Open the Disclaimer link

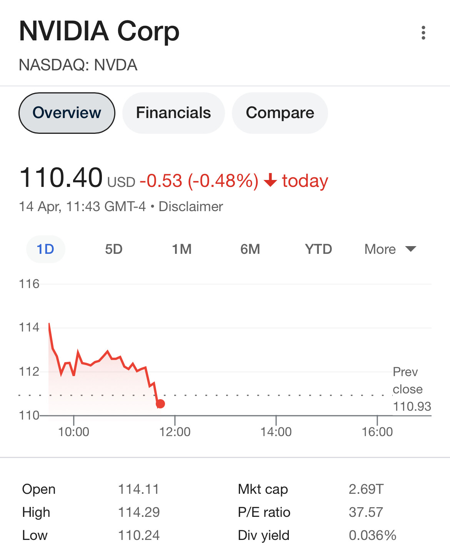(x=191, y=207)
